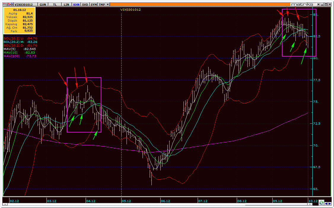The image size is (334, 208).
Task: Click the horizontal scrollbar right arrow
Action: 310,204
